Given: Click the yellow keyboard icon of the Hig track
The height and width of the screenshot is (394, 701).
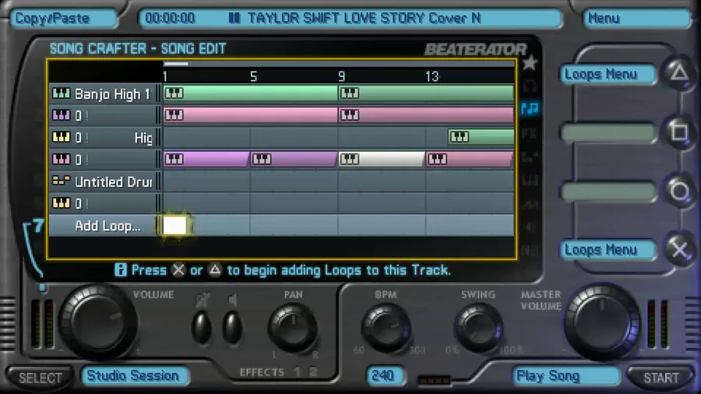Looking at the screenshot, I should pyautogui.click(x=62, y=137).
